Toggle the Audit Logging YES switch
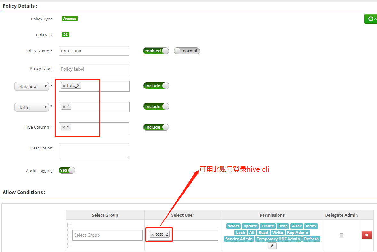377x252 pixels. click(x=67, y=170)
